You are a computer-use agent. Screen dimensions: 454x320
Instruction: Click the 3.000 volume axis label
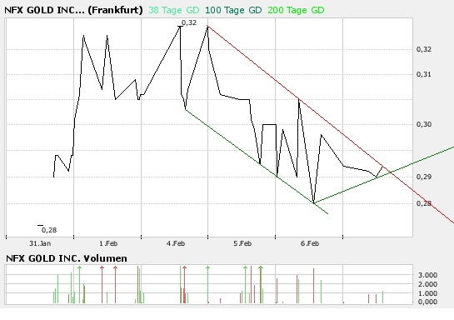point(427,275)
